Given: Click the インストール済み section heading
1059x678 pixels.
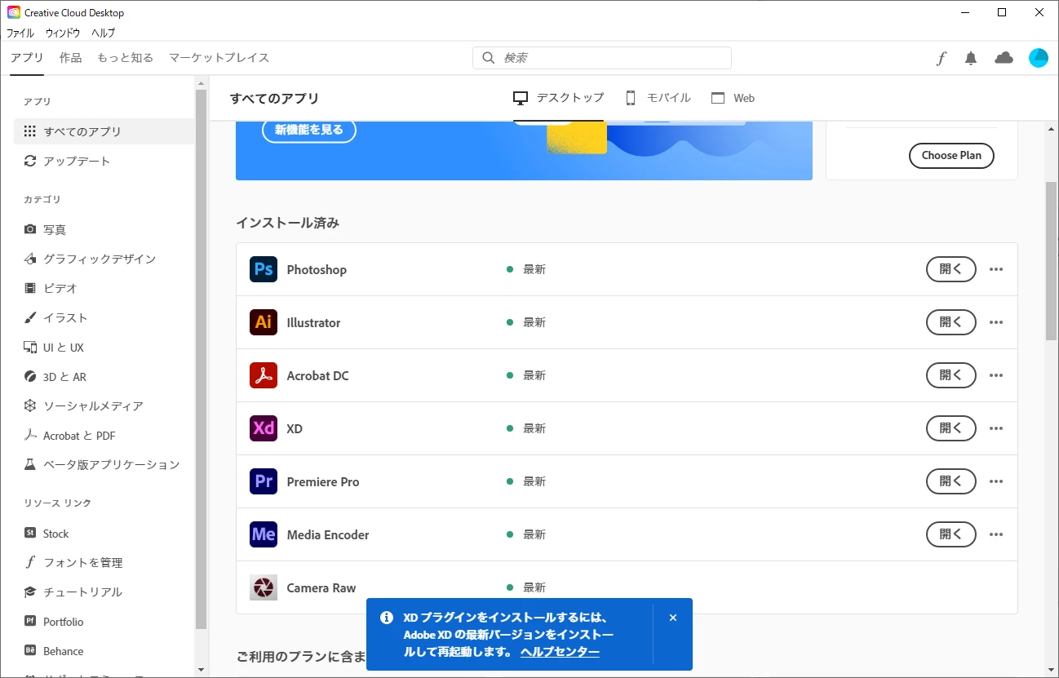Looking at the screenshot, I should [x=287, y=223].
